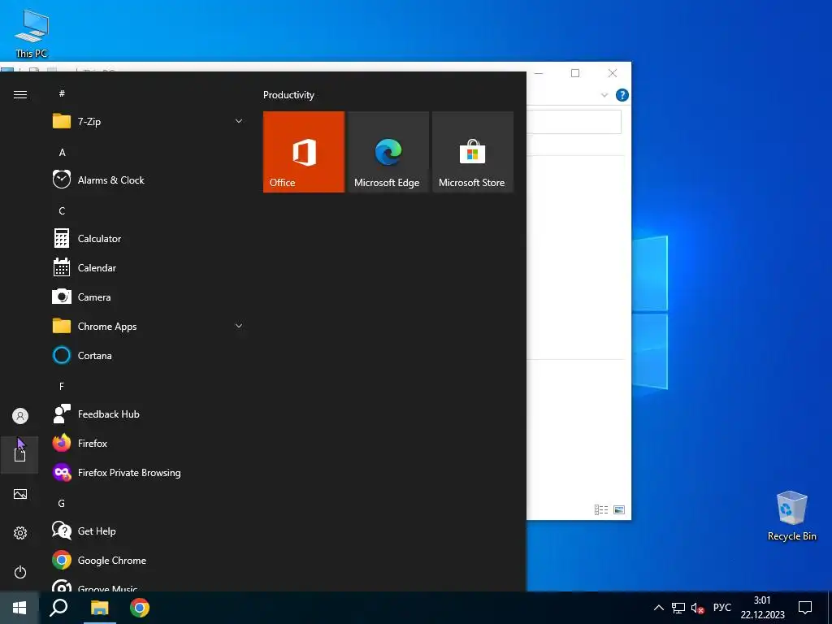Click the G letter group header
This screenshot has height=624, width=832.
tap(62, 503)
